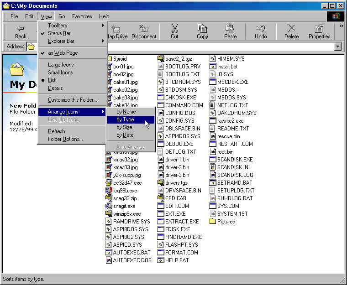Click the Delete X toolbar icon

[x=291, y=29]
